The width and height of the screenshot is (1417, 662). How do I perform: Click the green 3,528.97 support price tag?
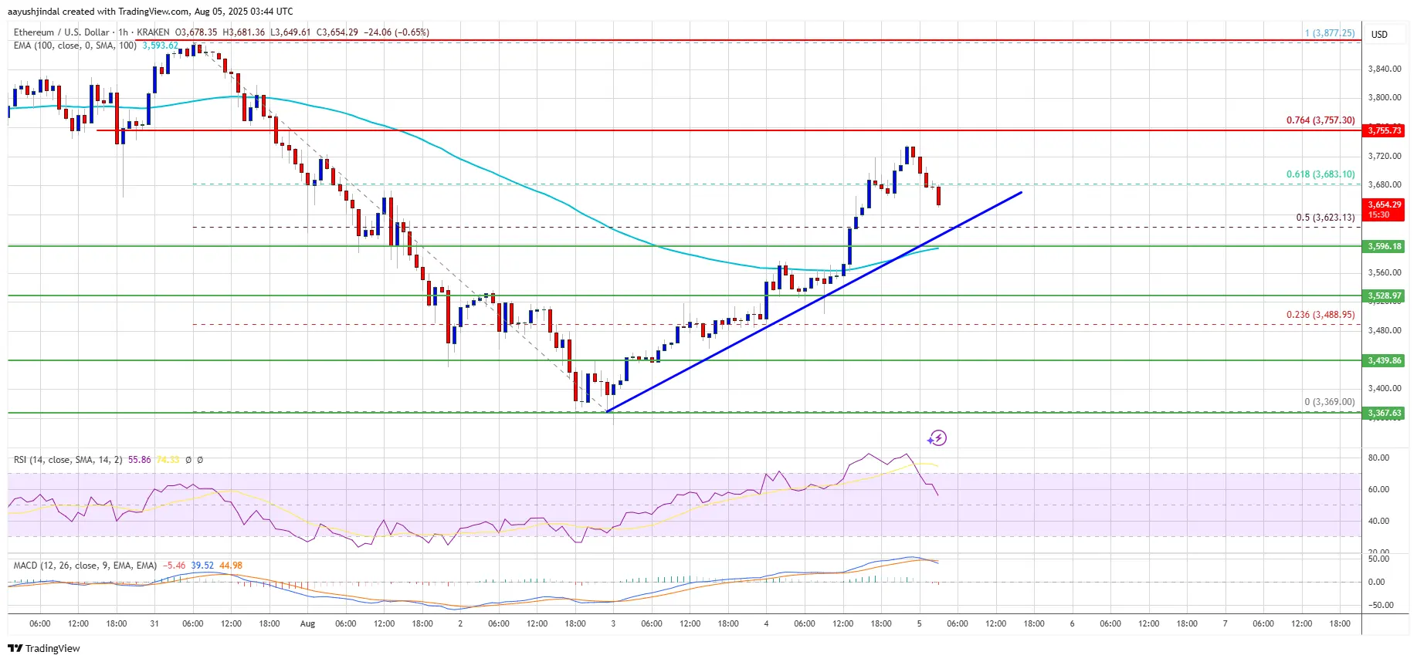(x=1384, y=296)
